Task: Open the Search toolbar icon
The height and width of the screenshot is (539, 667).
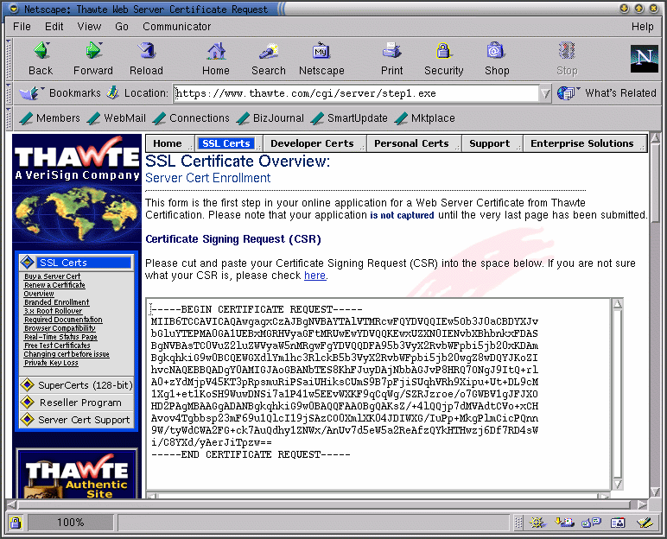Action: 268,52
